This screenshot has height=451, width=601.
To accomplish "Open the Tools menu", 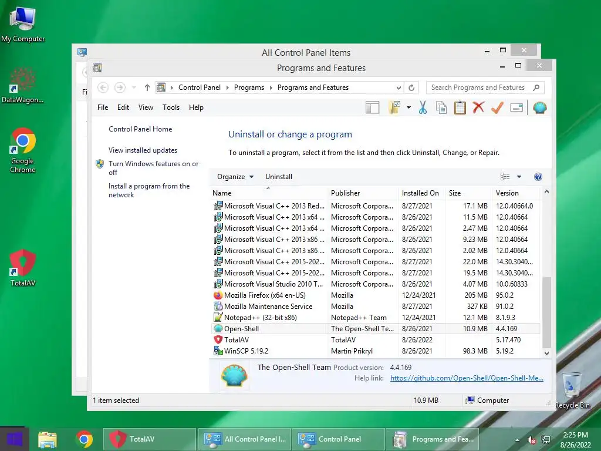I will pos(171,107).
